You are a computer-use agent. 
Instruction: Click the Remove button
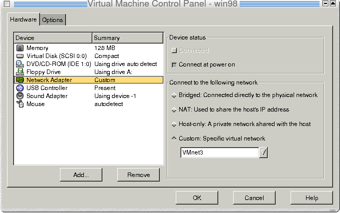coord(139,175)
